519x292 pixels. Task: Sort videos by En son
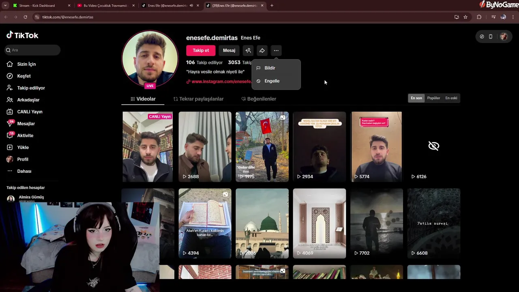point(416,98)
